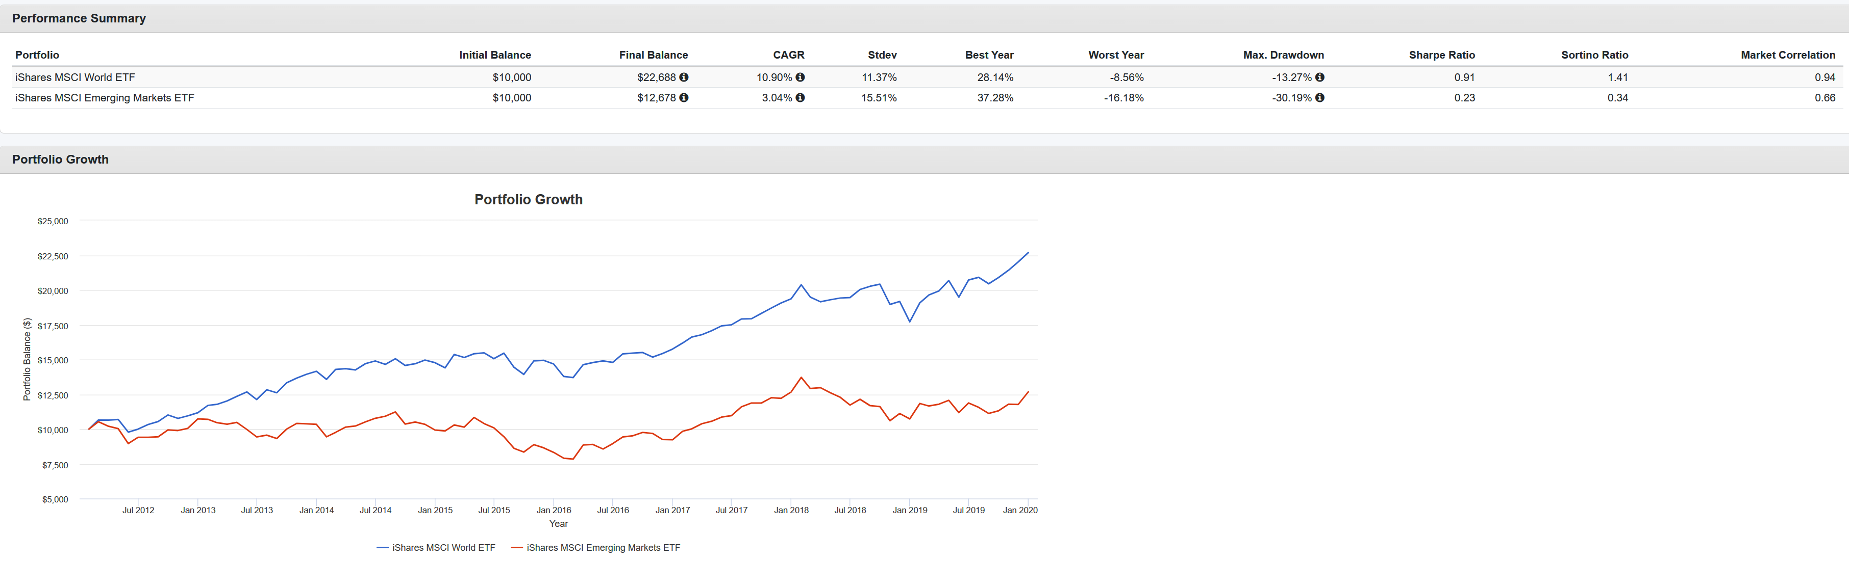The height and width of the screenshot is (561, 1849).
Task: Collapse the Portfolio Growth panel header
Action: 60,160
